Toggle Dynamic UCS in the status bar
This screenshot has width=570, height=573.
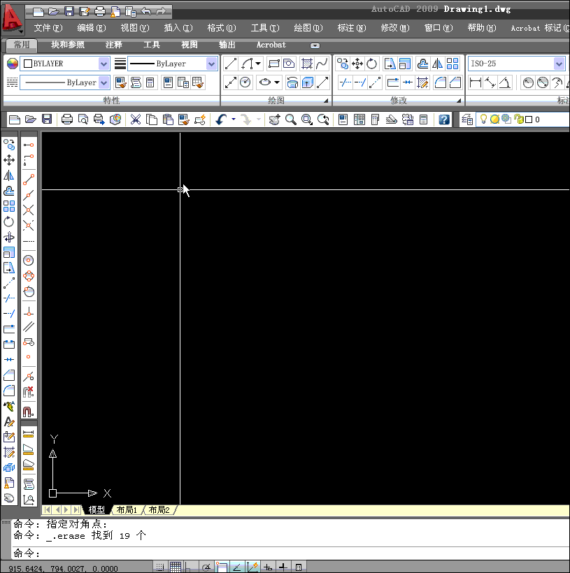click(252, 567)
